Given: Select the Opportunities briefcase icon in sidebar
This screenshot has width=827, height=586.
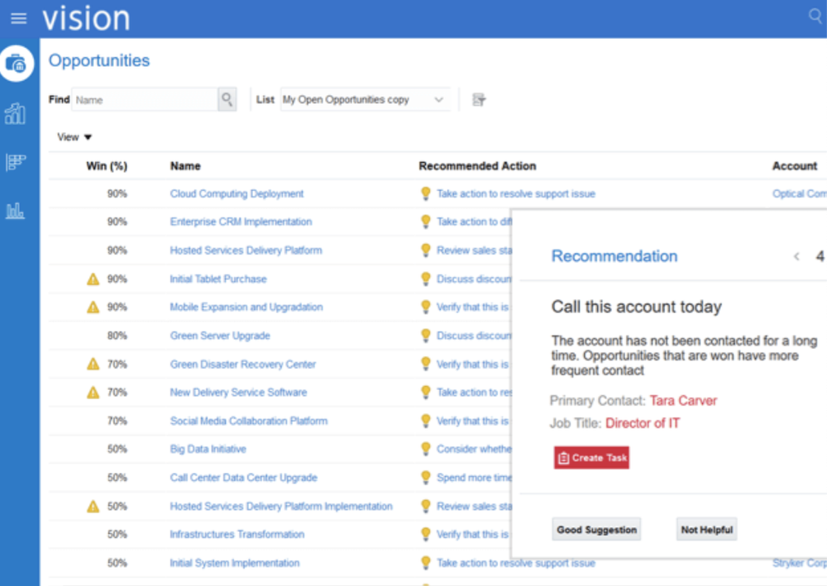Looking at the screenshot, I should (17, 63).
